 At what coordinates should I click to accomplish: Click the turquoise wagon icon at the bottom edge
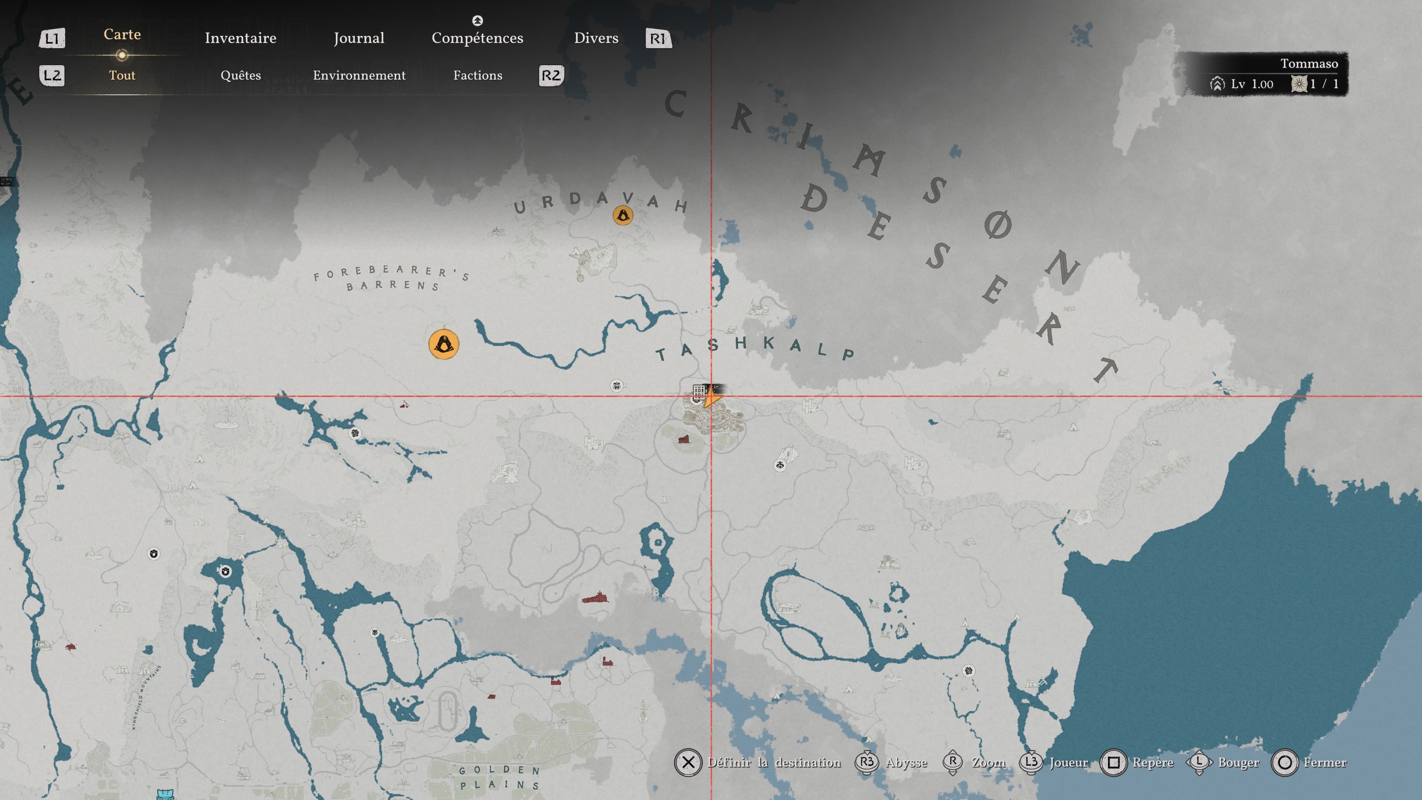pos(165,795)
